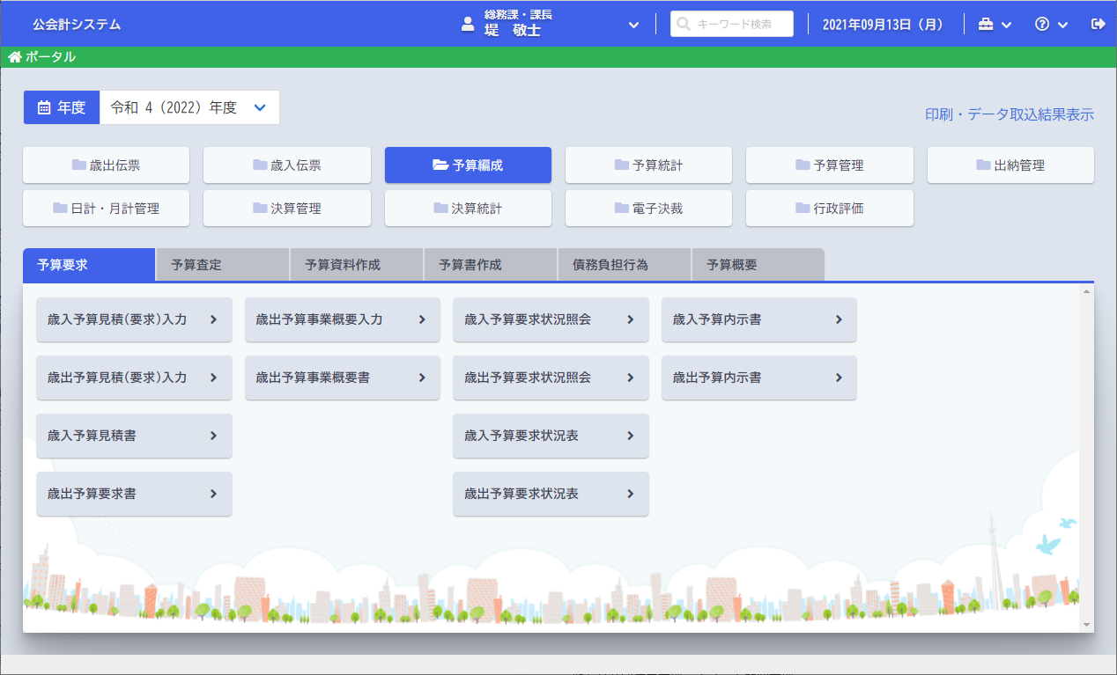Expand the chevron next to the help icon
1117x675 pixels.
coord(1062,24)
